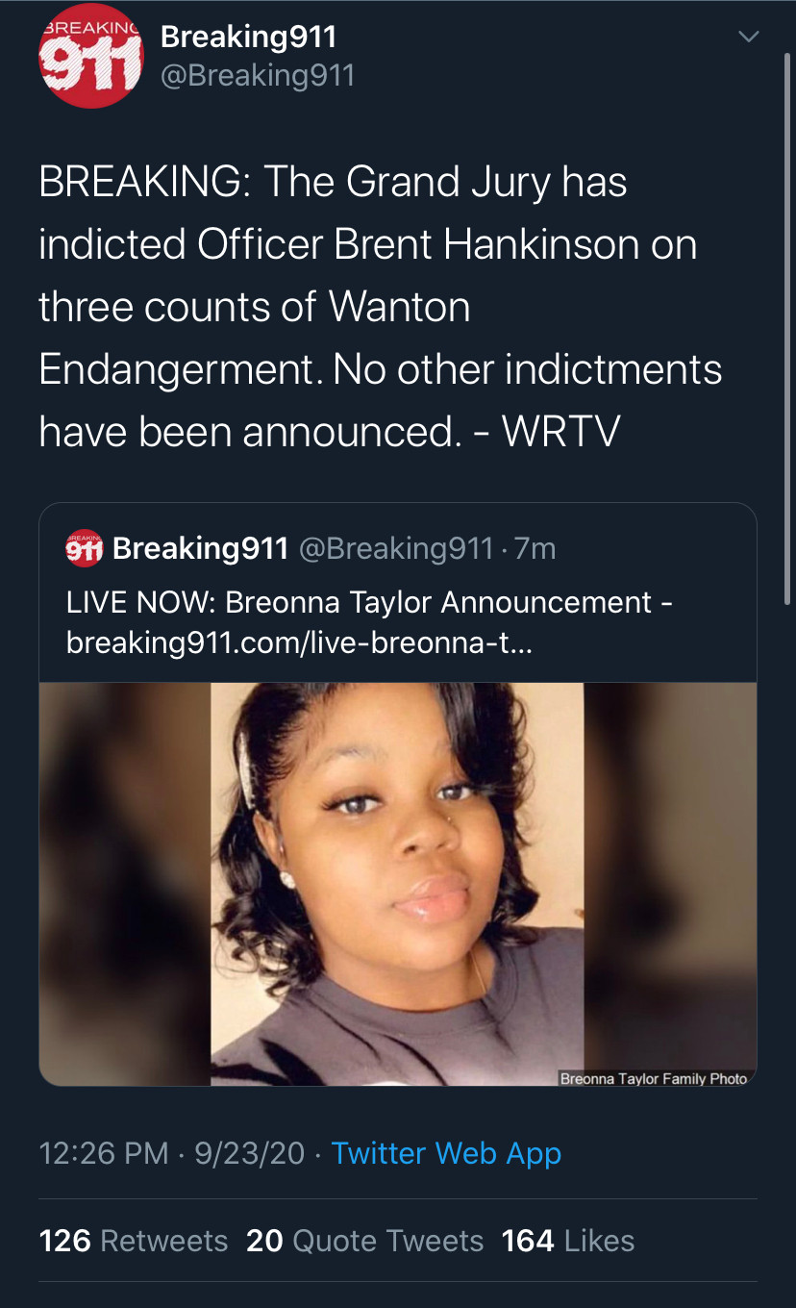Screen dimensions: 796x1308
Task: Click the LIVE NOW Breonna Taylor Announcement text
Action: click(369, 603)
